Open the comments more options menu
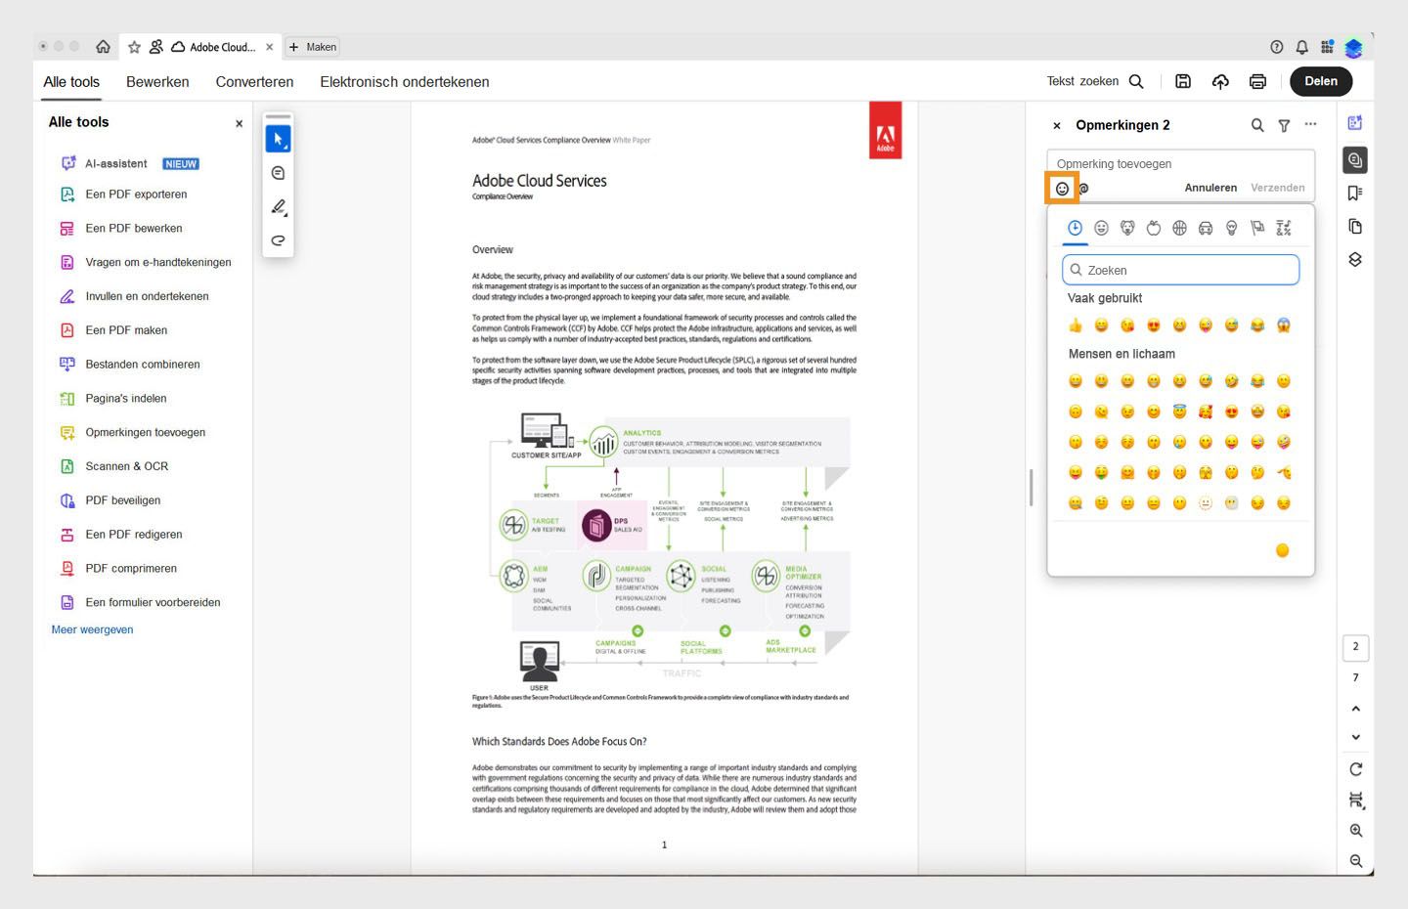Screen dimensions: 1408x909 pos(1310,124)
